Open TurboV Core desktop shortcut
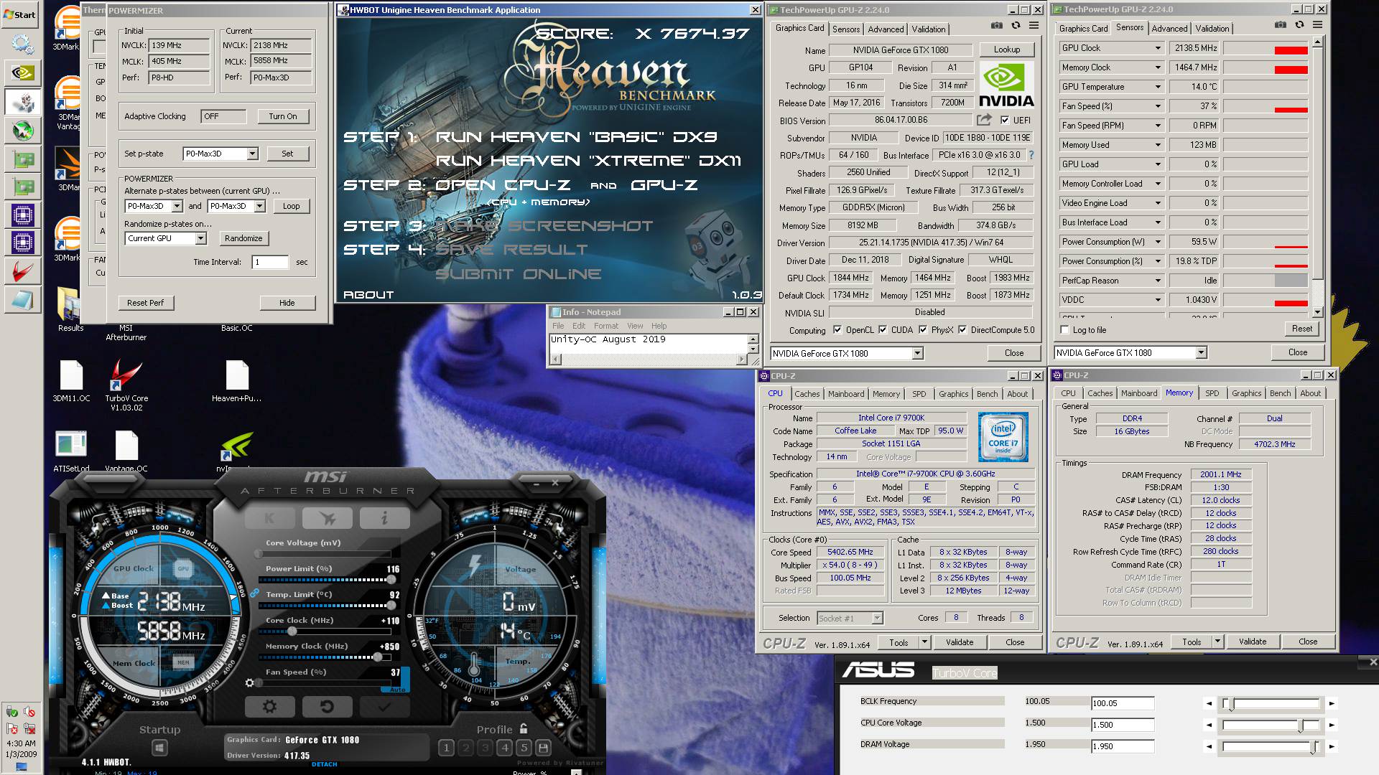Image resolution: width=1379 pixels, height=775 pixels. point(126,384)
